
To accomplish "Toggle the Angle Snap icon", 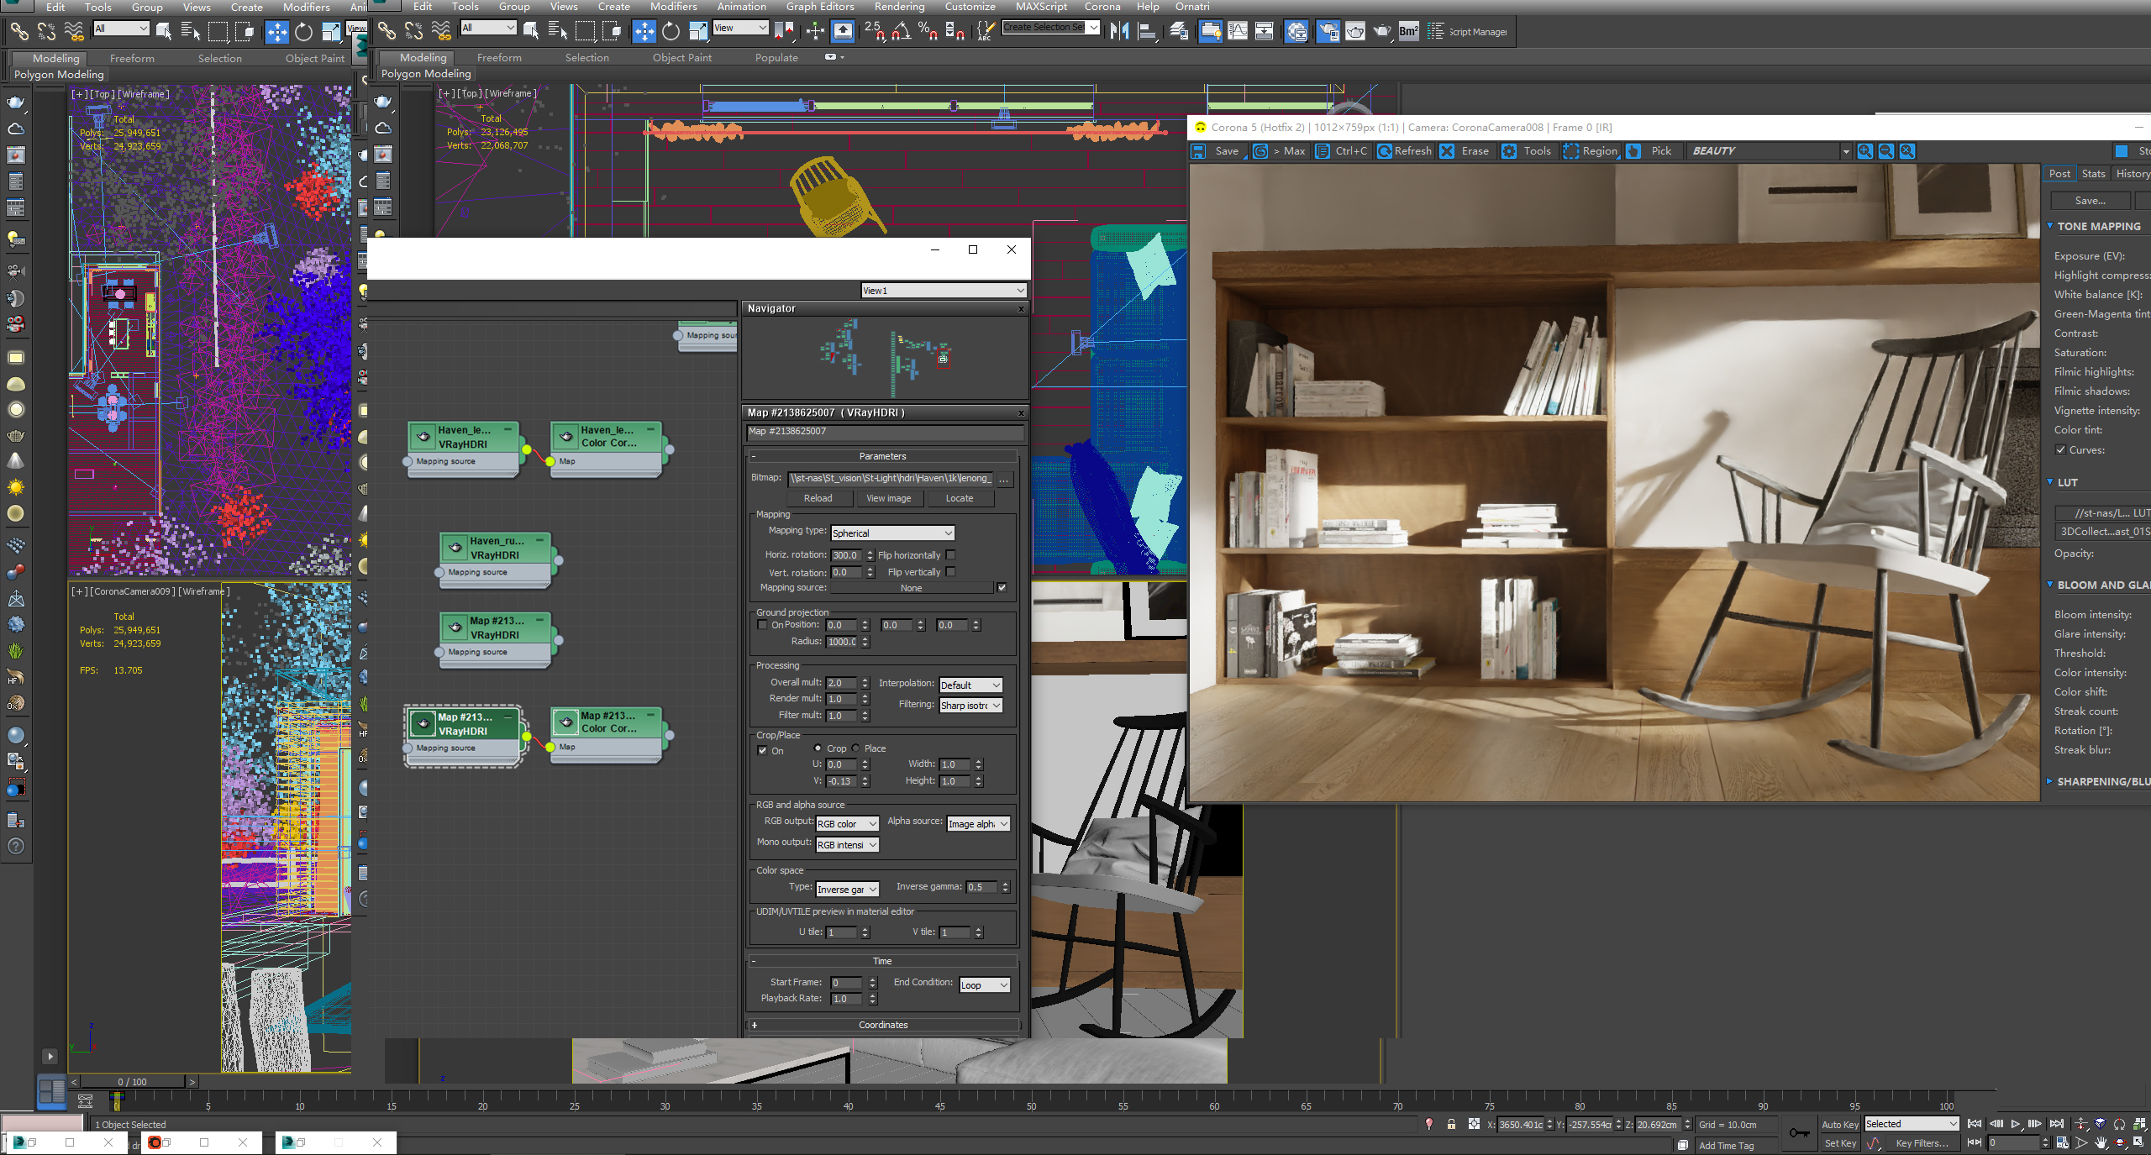I will (x=902, y=32).
